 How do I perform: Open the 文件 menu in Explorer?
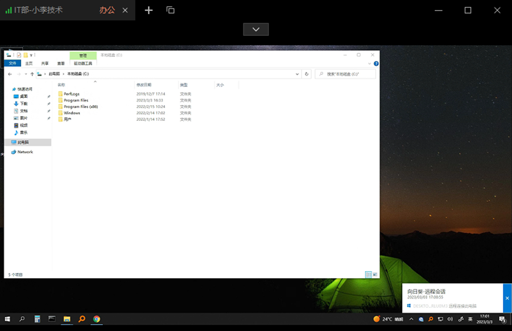(x=13, y=63)
